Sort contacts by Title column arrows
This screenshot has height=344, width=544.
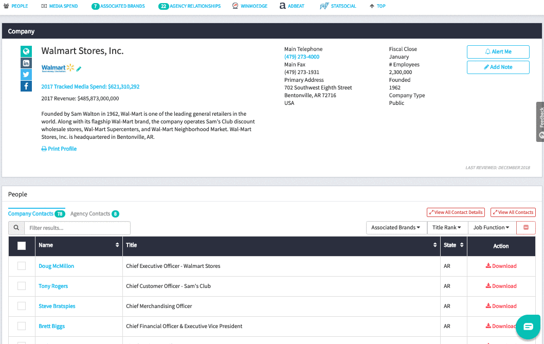[434, 245]
